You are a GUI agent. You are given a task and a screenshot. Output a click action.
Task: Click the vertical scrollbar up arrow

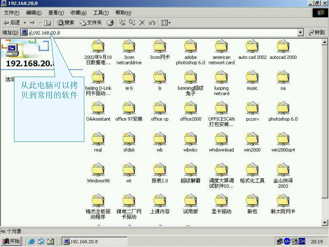tap(325, 42)
